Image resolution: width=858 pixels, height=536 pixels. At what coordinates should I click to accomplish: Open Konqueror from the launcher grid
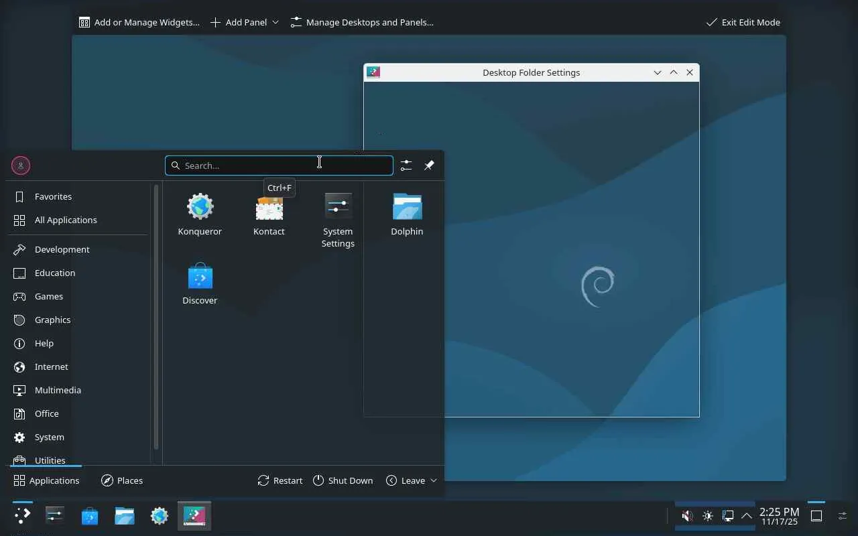pyautogui.click(x=200, y=214)
